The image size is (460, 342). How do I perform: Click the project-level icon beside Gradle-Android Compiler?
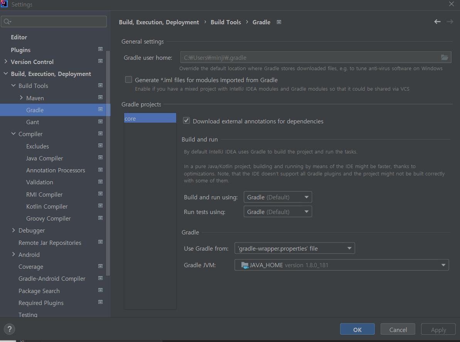tap(100, 278)
